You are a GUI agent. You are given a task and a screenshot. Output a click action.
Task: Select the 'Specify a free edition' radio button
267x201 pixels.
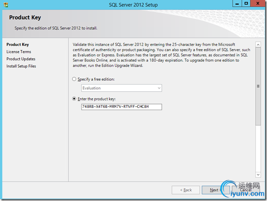click(74, 79)
